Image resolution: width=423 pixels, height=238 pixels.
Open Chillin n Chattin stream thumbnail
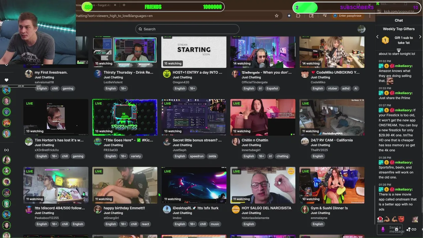263,117
